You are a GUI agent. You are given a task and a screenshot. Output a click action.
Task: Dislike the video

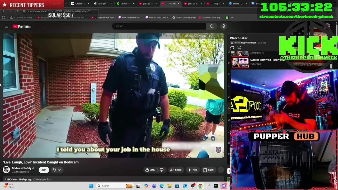click(x=162, y=170)
